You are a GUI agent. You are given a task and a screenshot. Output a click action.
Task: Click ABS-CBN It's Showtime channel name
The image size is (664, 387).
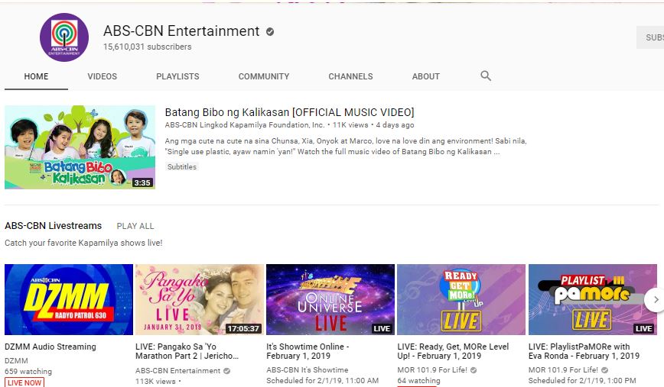coord(308,370)
